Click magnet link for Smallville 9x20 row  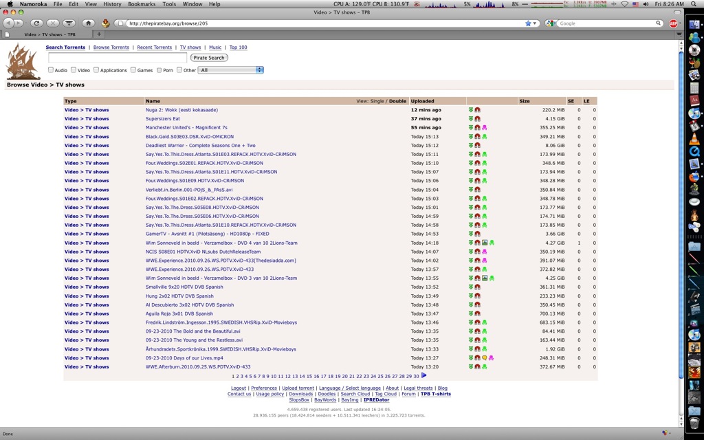tap(477, 287)
